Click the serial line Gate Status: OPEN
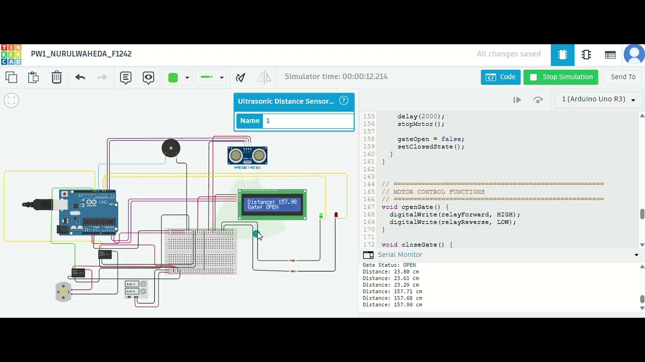The image size is (645, 362). pos(389,265)
